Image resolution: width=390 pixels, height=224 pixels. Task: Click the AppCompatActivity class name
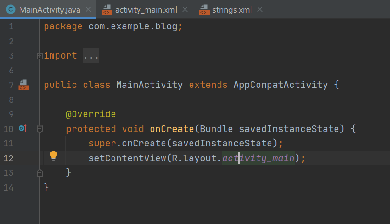click(281, 85)
